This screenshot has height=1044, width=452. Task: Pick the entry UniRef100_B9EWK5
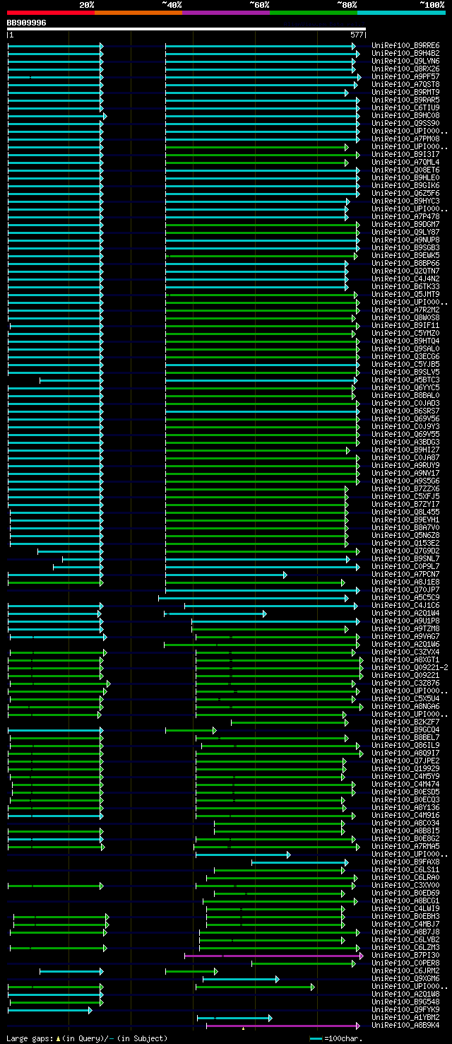click(x=405, y=256)
